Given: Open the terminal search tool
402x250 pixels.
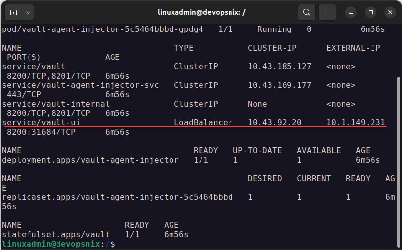Looking at the screenshot, I should click(306, 12).
